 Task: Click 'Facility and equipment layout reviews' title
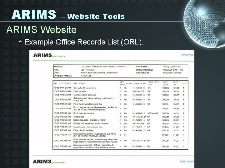coord(91,124)
